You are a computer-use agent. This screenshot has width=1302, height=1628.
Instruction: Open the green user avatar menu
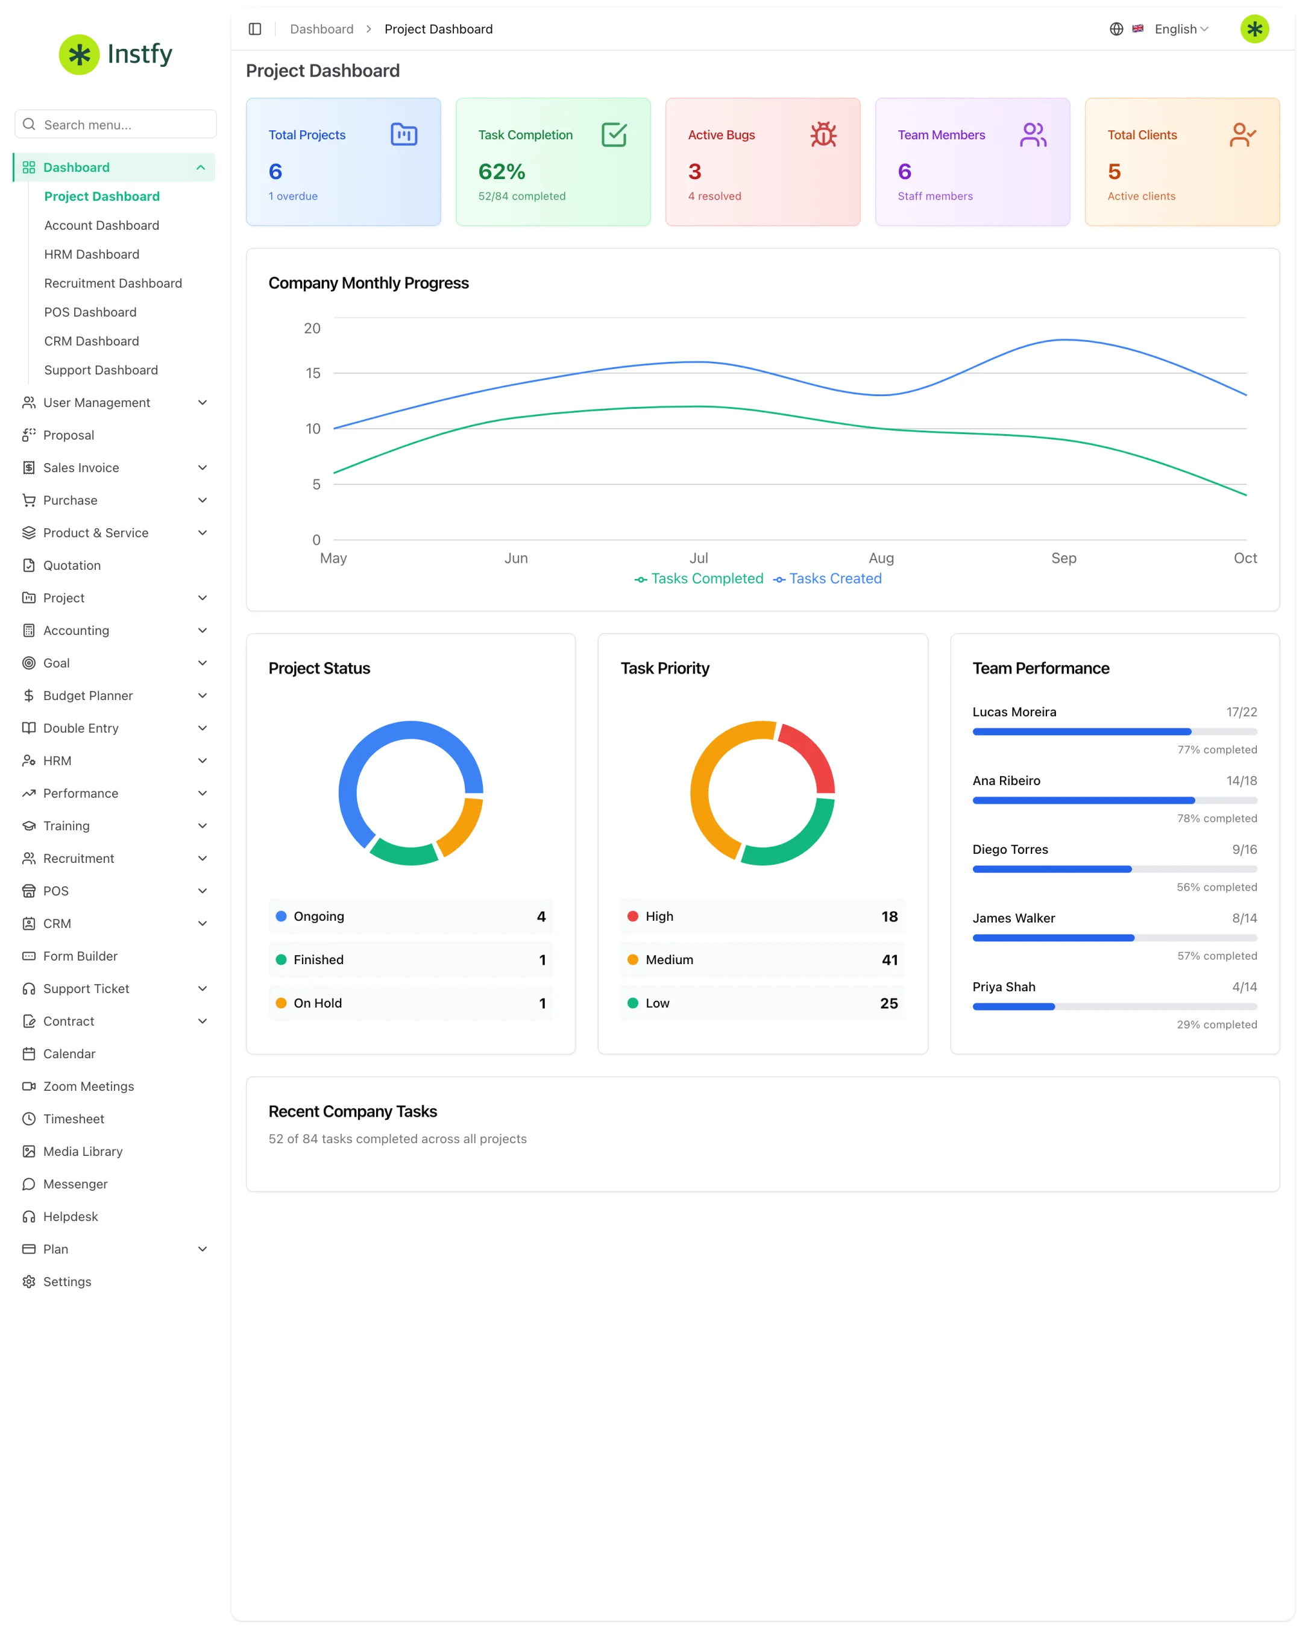(x=1254, y=29)
